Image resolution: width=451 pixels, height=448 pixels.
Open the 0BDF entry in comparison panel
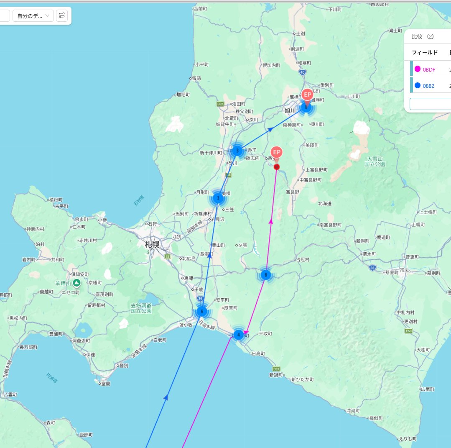(429, 70)
